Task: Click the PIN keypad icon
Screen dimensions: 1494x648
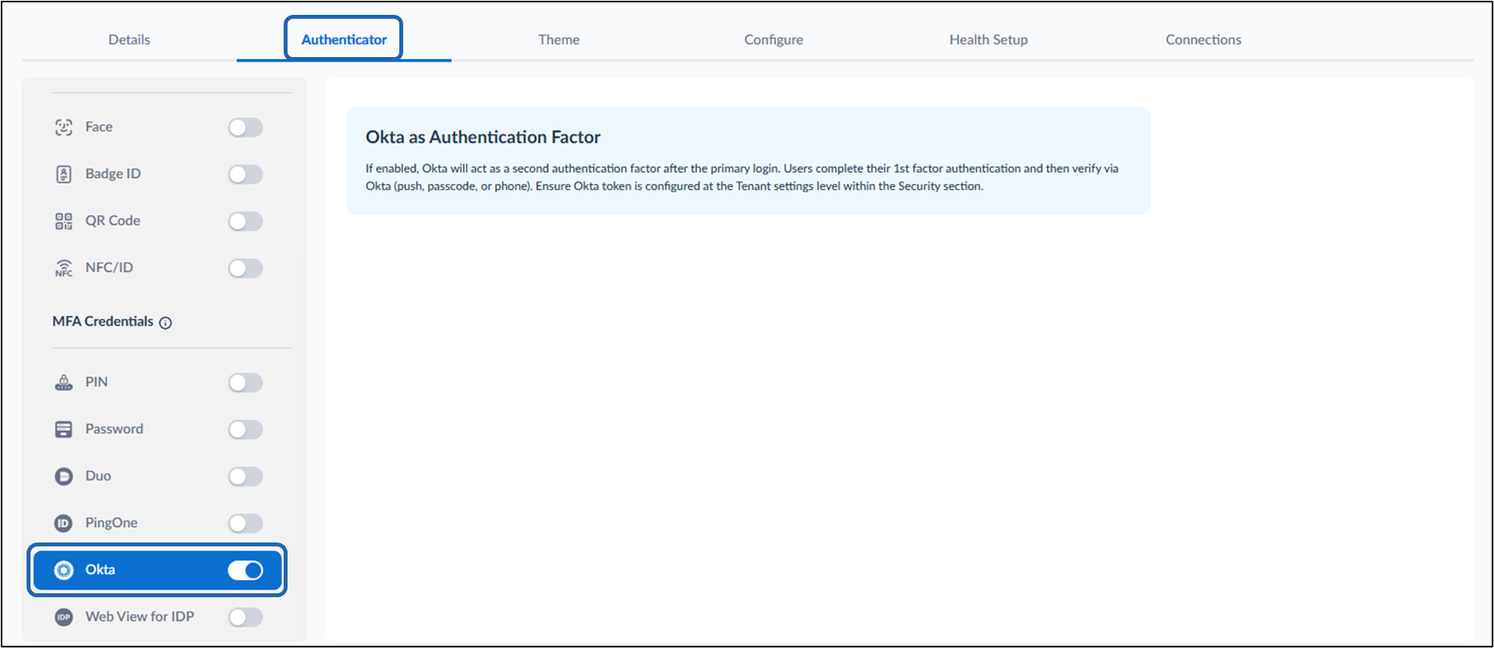Action: 64,382
